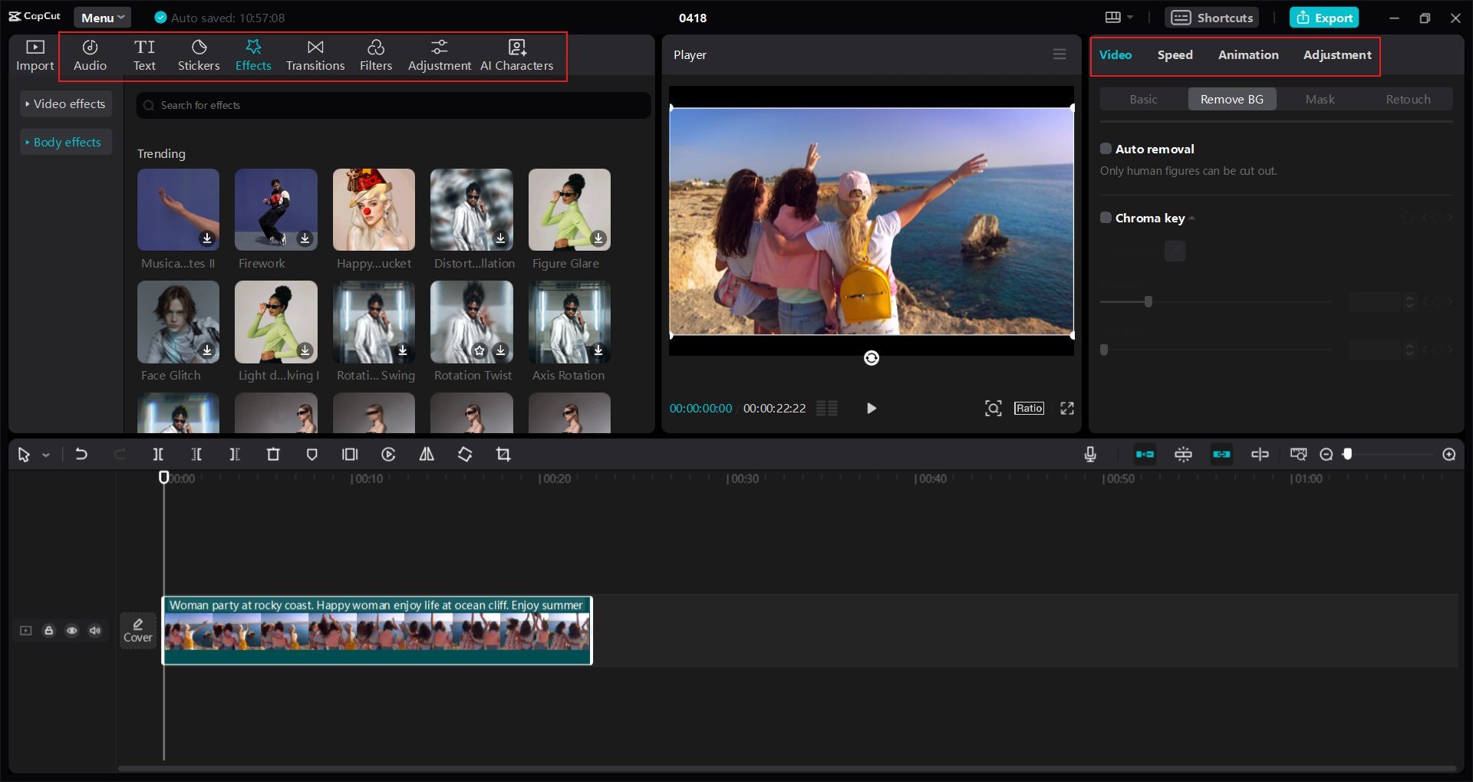Open the layout selector dropdown
The height and width of the screenshot is (782, 1473).
[x=1119, y=18]
